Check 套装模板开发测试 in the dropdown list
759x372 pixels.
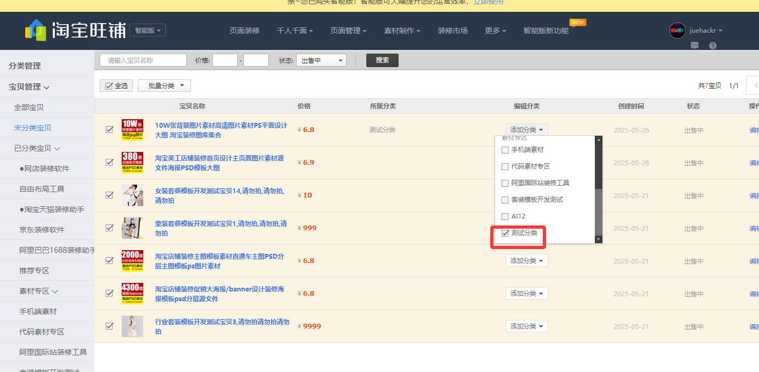click(505, 200)
